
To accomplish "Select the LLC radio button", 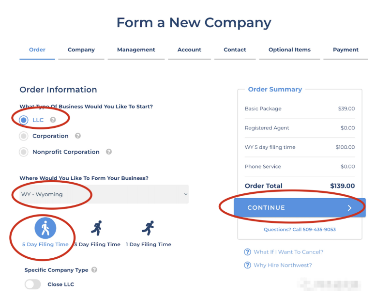I will [24, 120].
